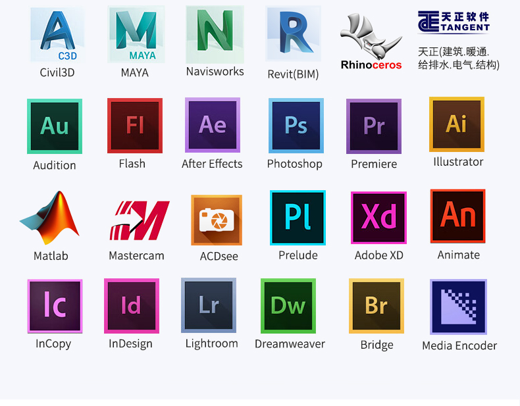This screenshot has width=520, height=406.
Task: Open the ACDsee camera icon
Action: tap(217, 220)
